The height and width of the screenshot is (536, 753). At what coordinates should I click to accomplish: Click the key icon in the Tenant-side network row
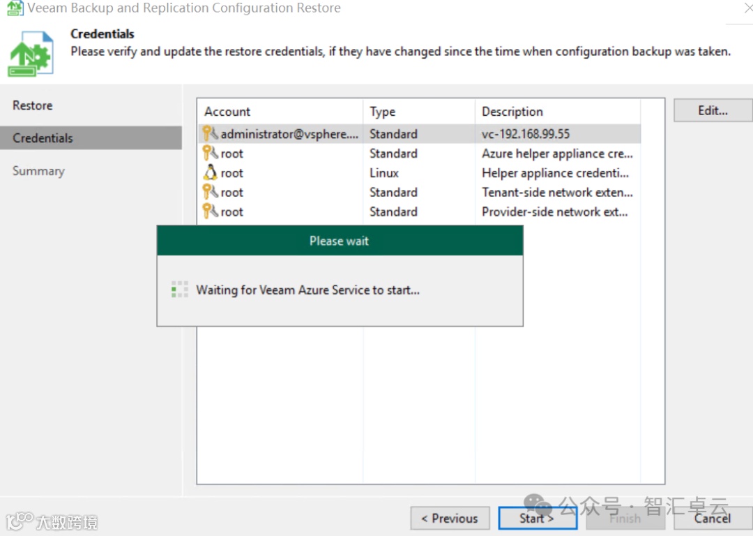[x=210, y=193]
